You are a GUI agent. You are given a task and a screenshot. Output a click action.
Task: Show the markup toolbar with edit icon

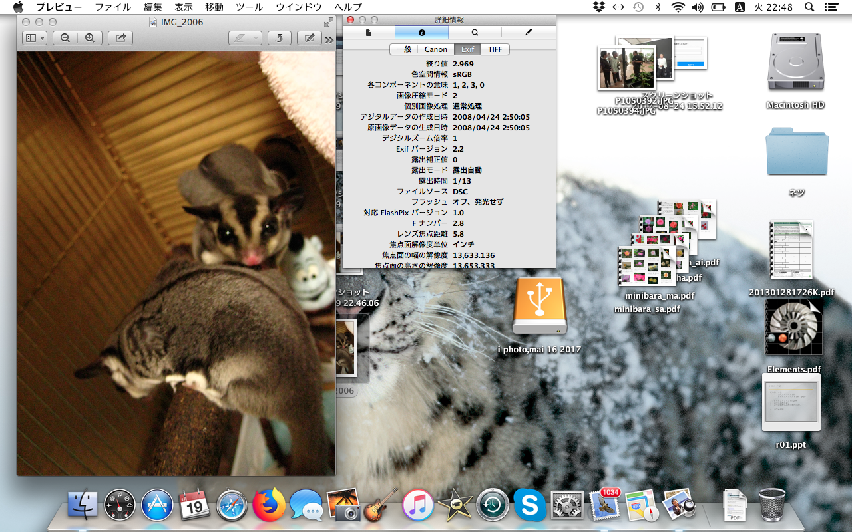[309, 38]
